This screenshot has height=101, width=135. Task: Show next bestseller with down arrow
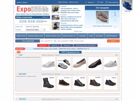click(x=115, y=27)
